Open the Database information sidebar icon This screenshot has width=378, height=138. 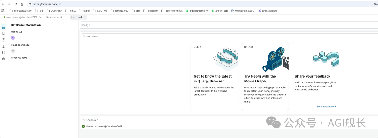pyautogui.click(x=3, y=27)
